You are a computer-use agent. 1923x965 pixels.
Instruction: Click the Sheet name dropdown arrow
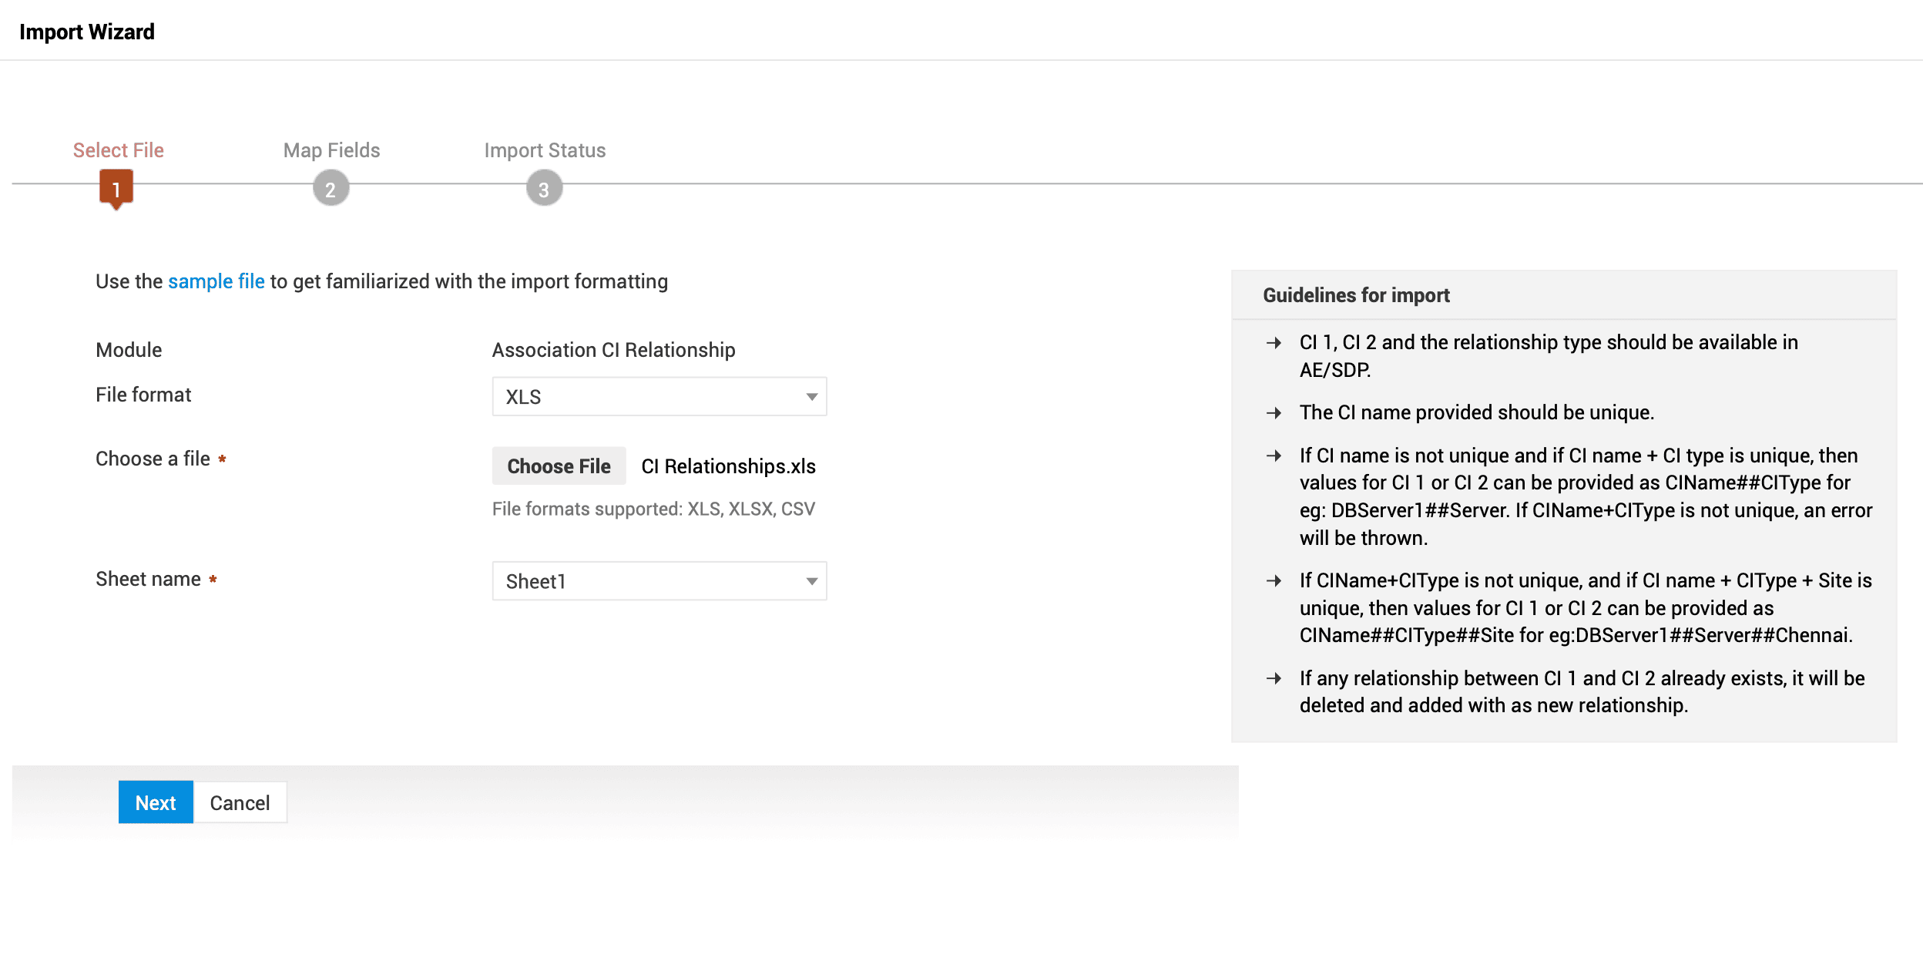[x=811, y=581]
